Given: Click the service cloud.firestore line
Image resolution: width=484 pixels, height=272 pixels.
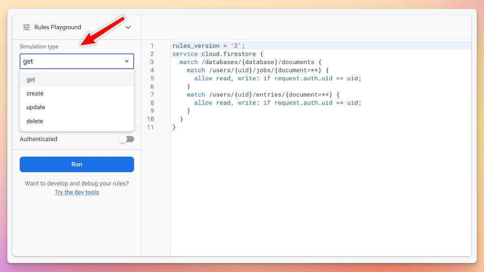Looking at the screenshot, I should tap(217, 54).
